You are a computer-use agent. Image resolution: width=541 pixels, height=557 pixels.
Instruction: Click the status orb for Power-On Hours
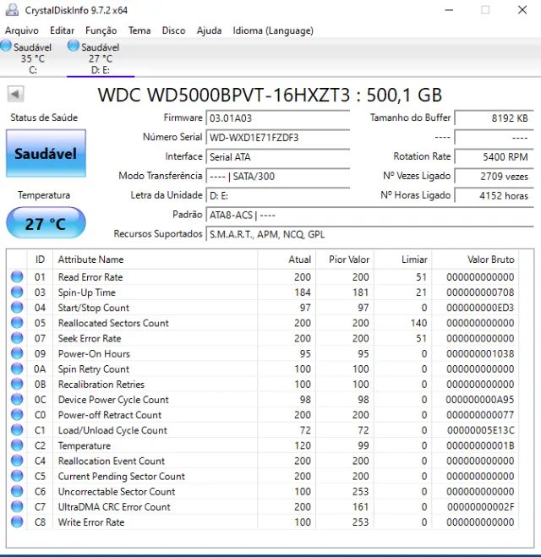pyautogui.click(x=17, y=353)
